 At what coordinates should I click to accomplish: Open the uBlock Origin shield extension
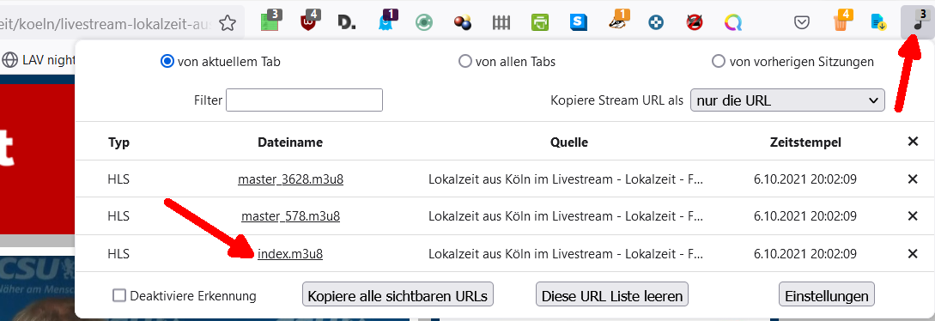pyautogui.click(x=309, y=22)
